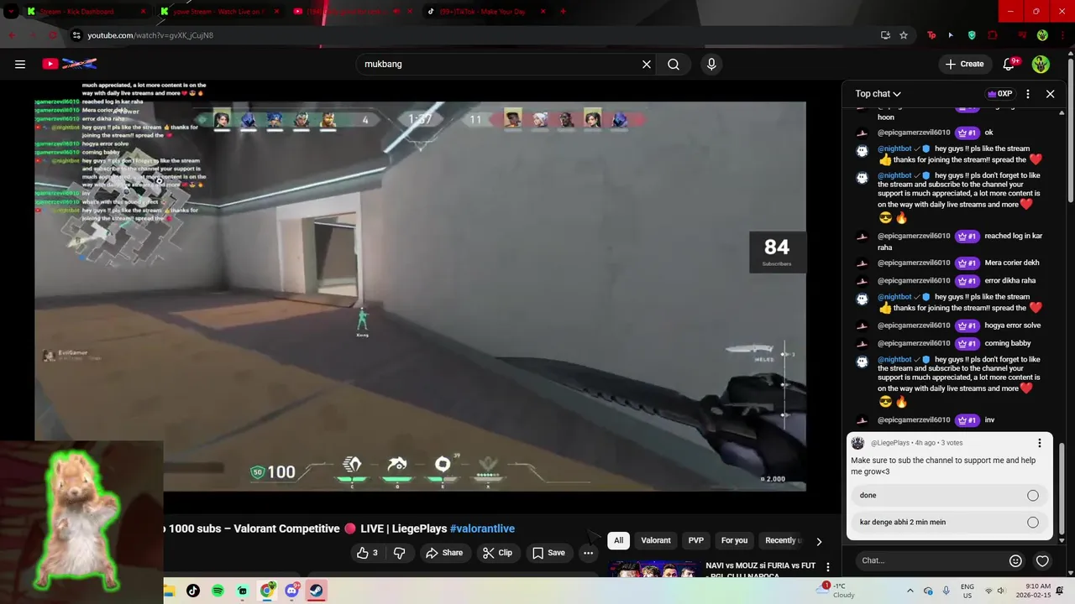Select the For you filter chip
The width and height of the screenshot is (1075, 604).
tap(734, 540)
